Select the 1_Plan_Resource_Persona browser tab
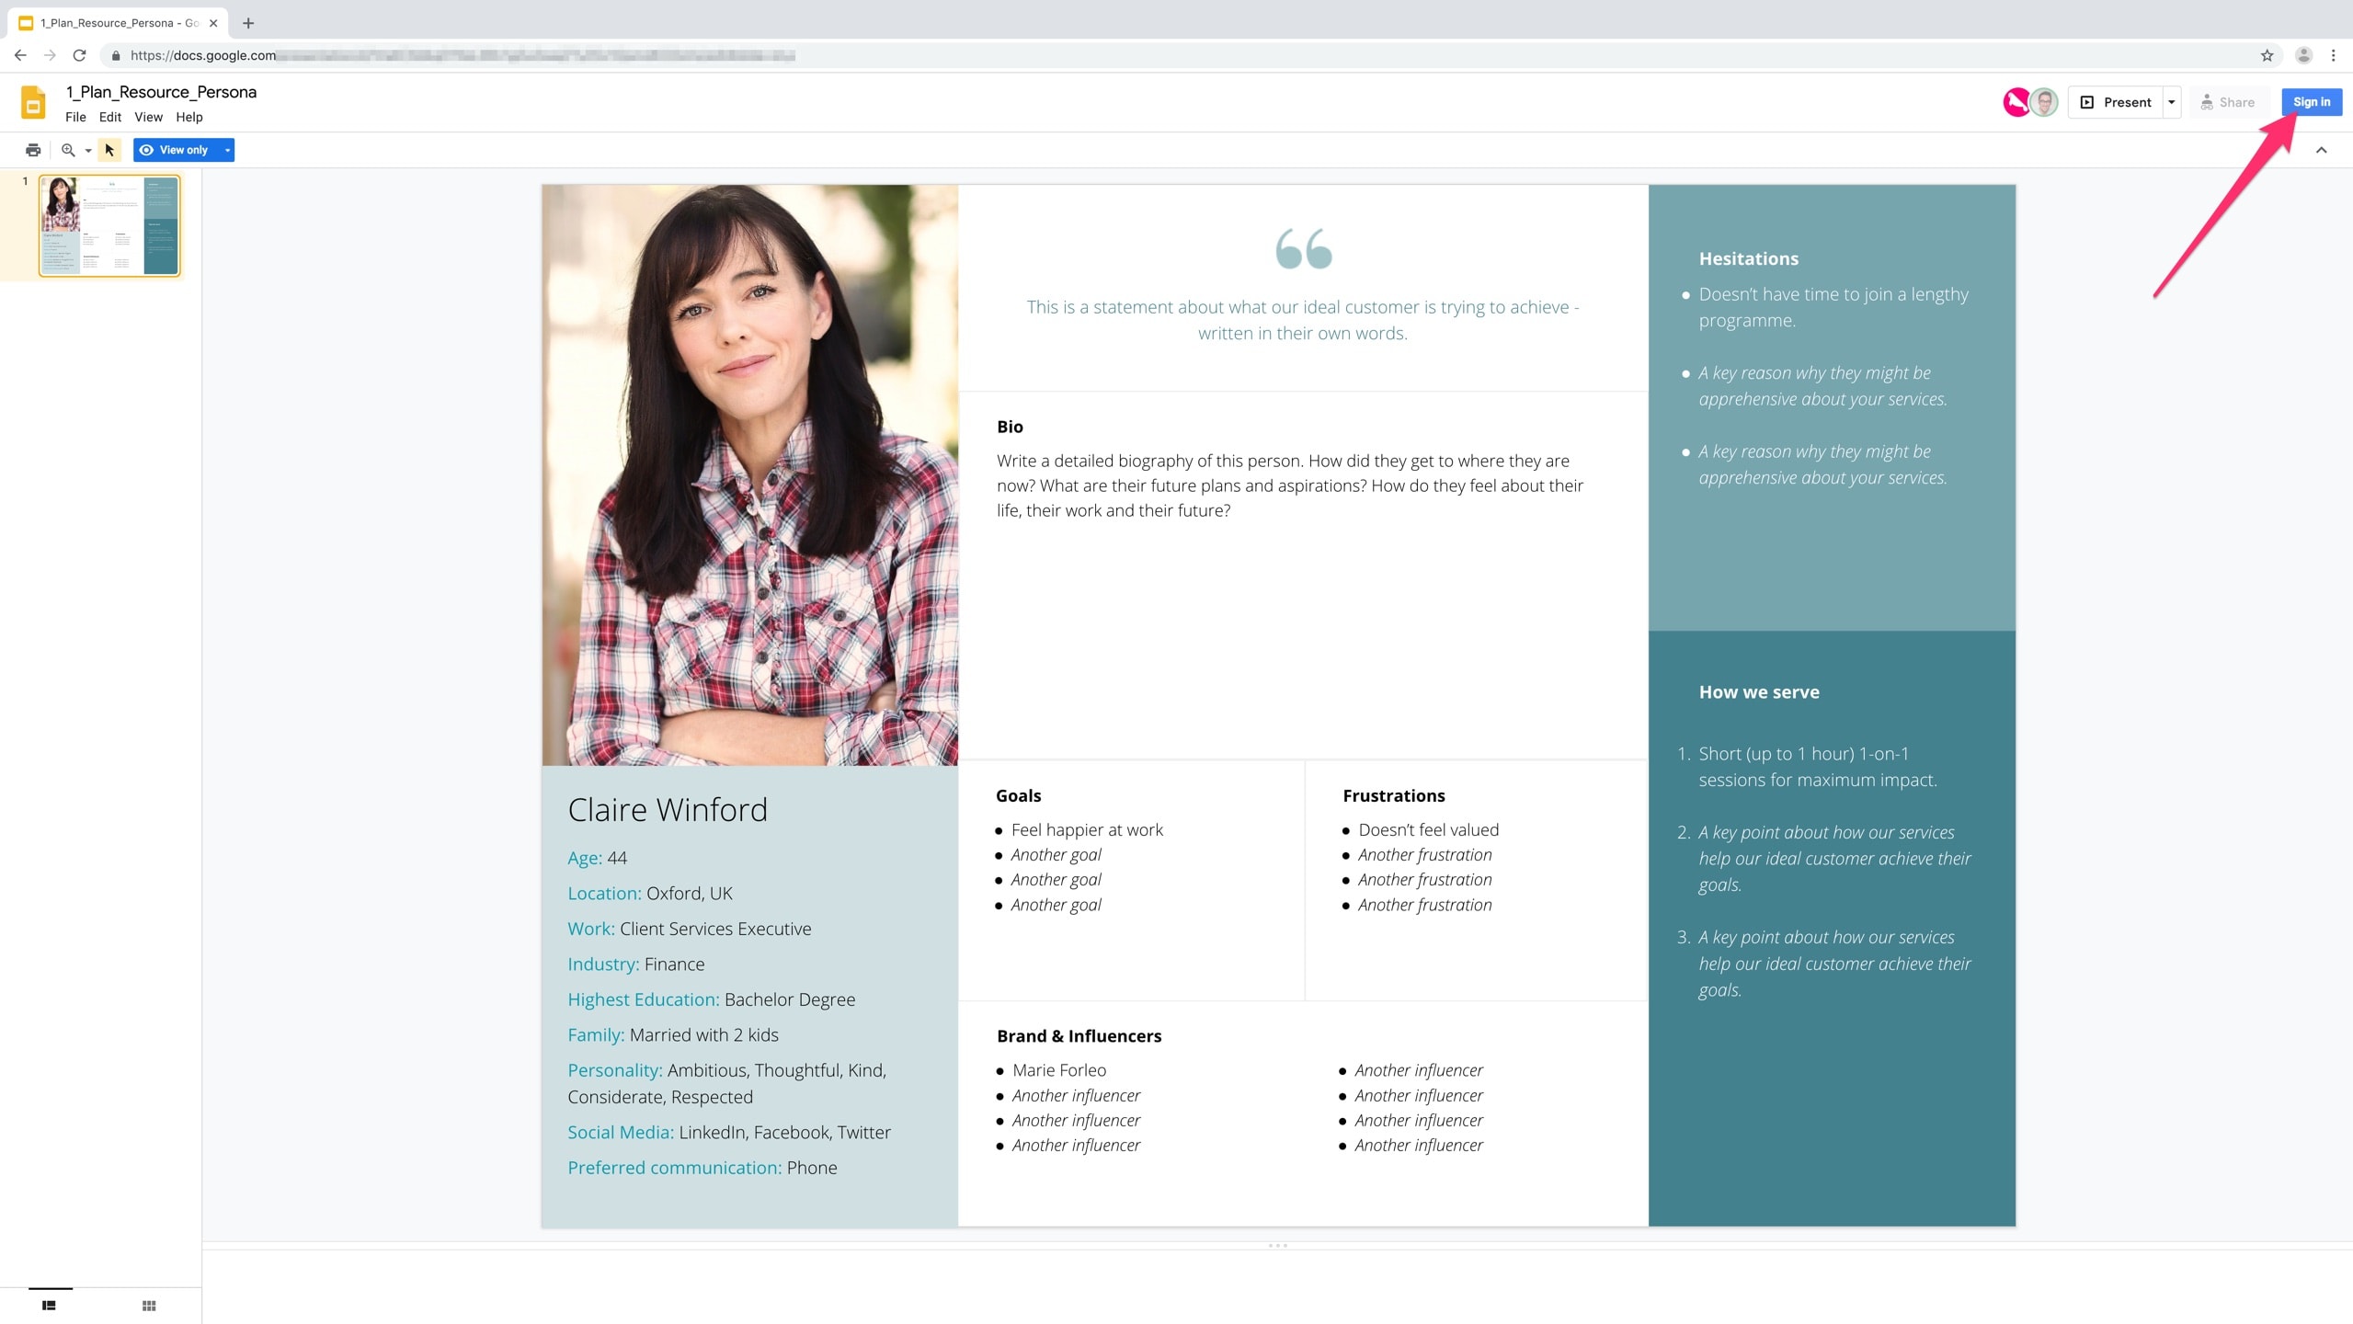This screenshot has height=1324, width=2353. (120, 23)
